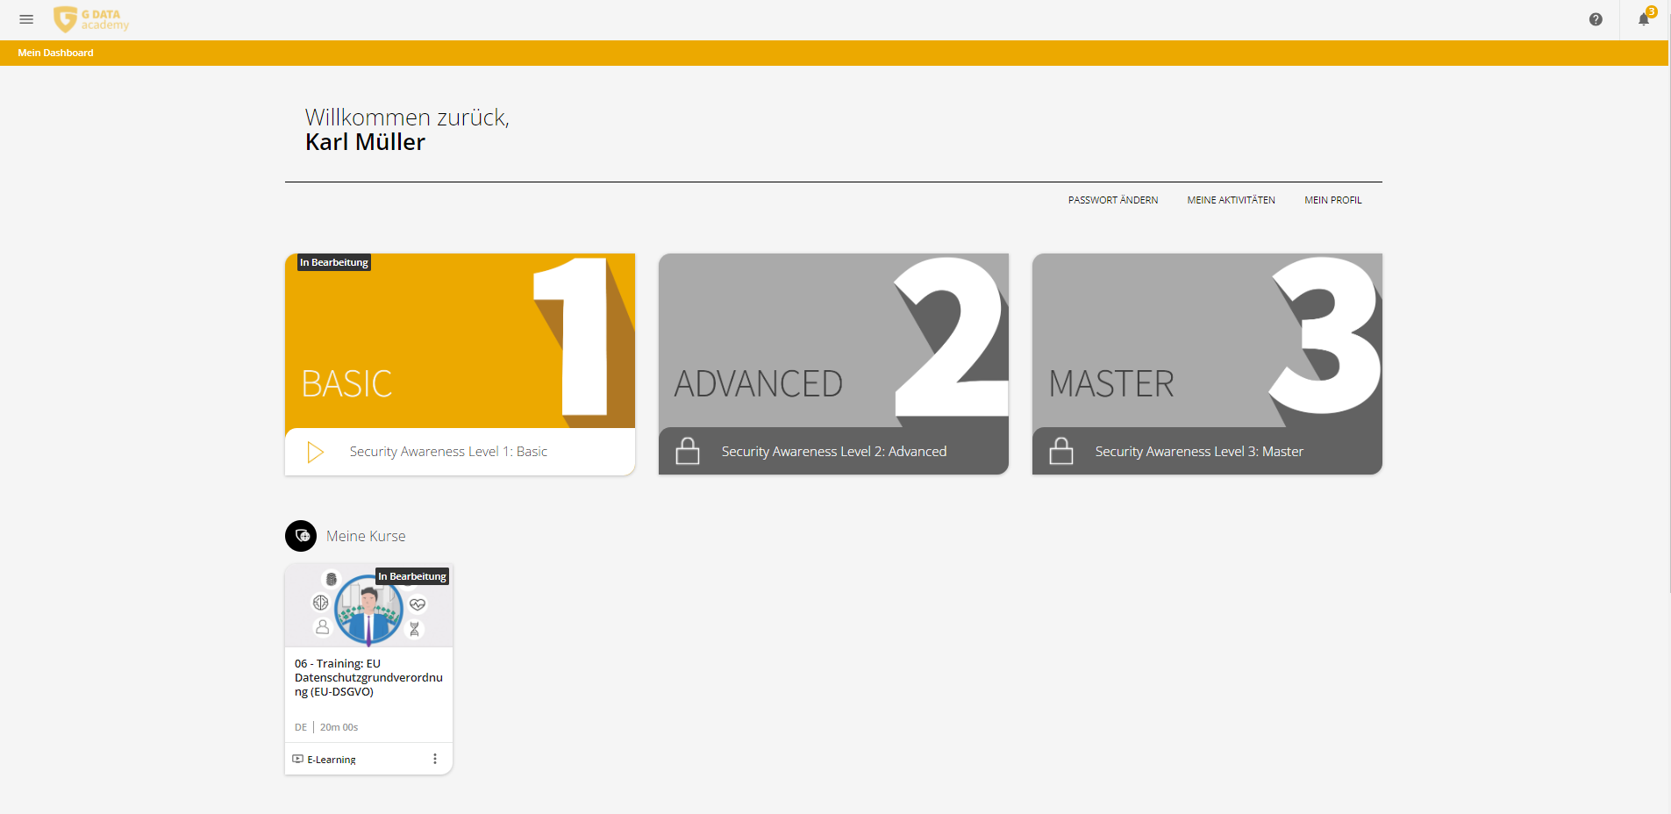
Task: Click the G DATA academy logo
Action: 91,19
